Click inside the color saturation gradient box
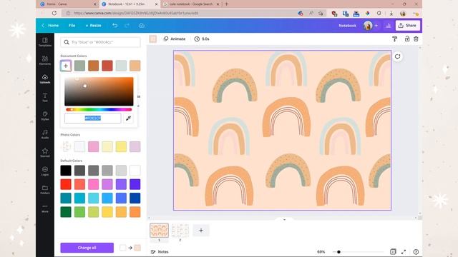This screenshot has height=257, width=458. (x=99, y=91)
